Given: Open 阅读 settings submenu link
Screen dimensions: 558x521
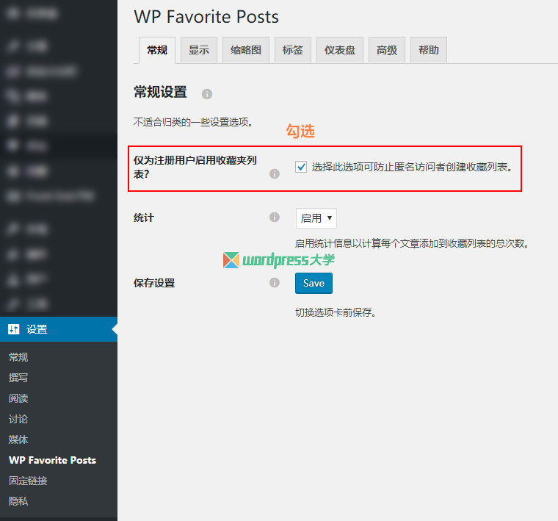Looking at the screenshot, I should pos(18,398).
